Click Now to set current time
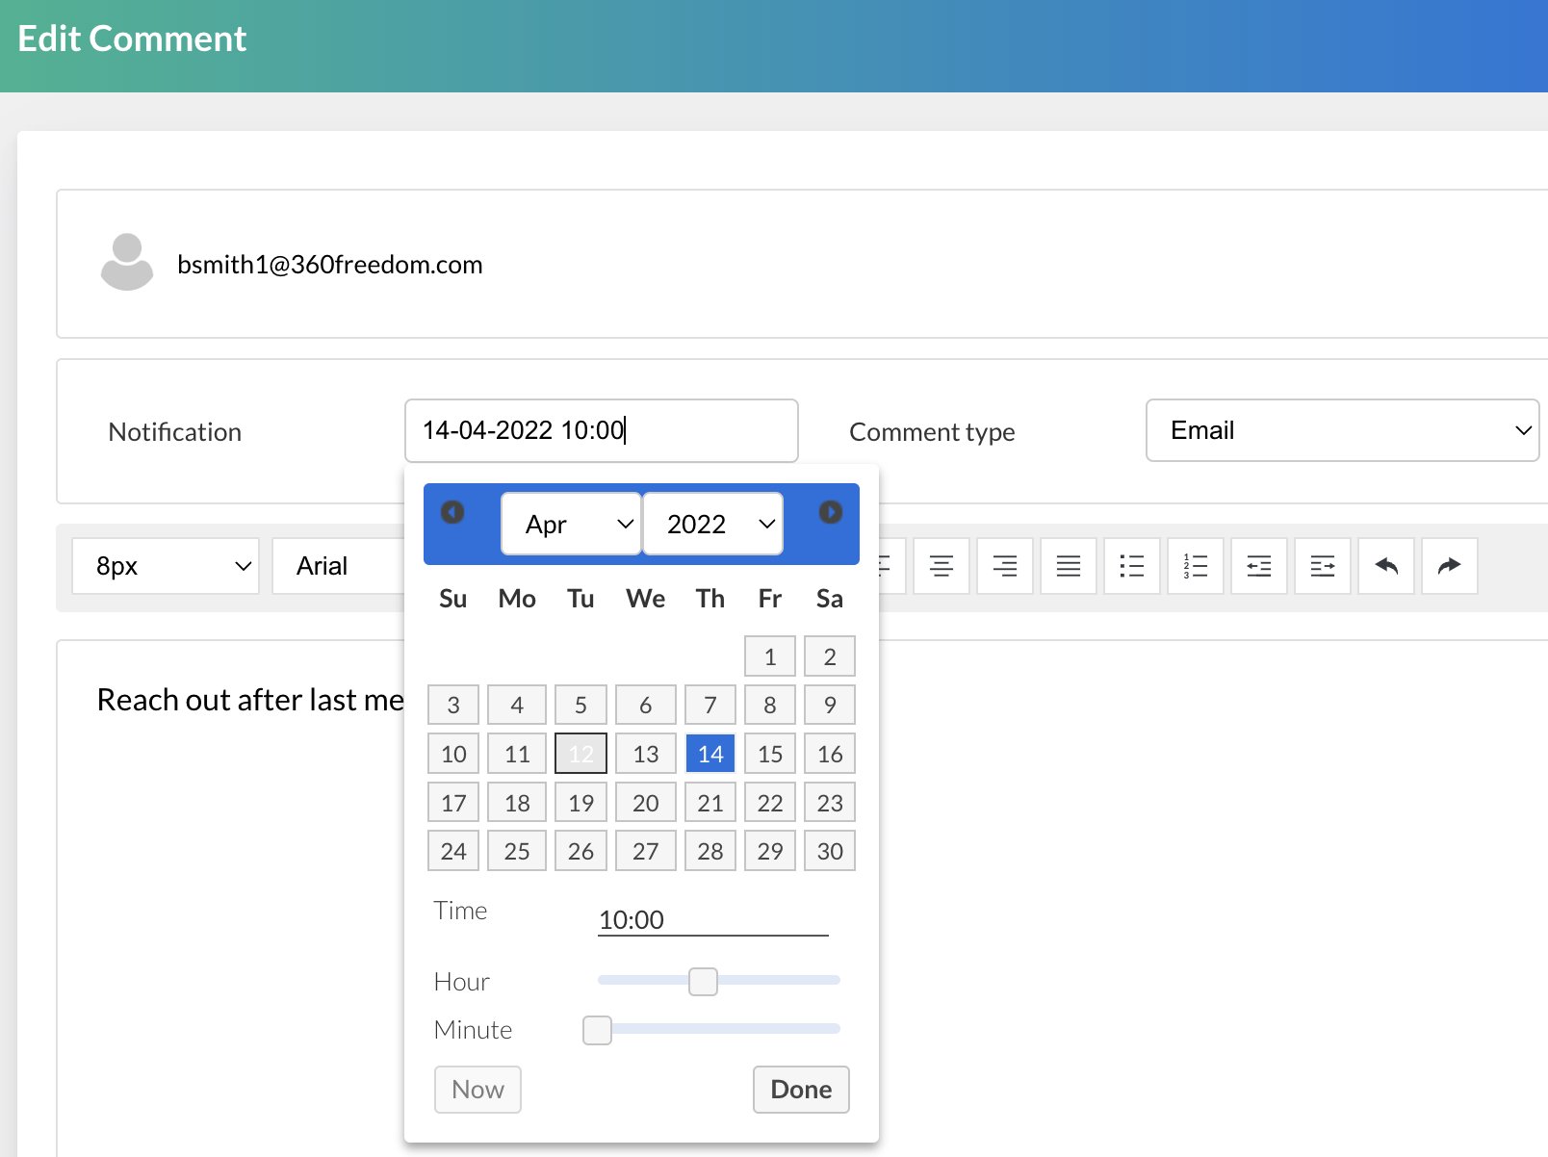This screenshot has height=1157, width=1548. pos(477,1089)
